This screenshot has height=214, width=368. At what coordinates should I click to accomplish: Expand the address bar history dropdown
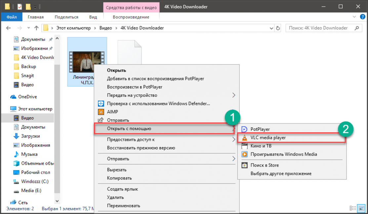pyautogui.click(x=271, y=28)
